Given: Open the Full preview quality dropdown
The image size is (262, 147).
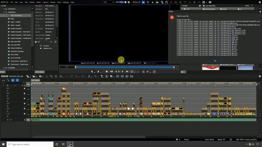Looking at the screenshot, I should tap(108, 2).
